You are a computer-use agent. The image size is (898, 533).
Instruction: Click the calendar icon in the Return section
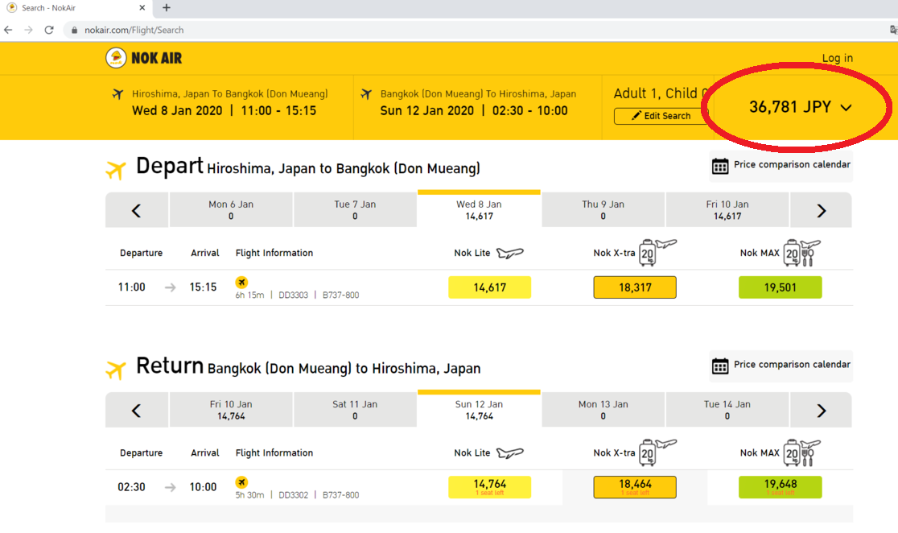[720, 366]
